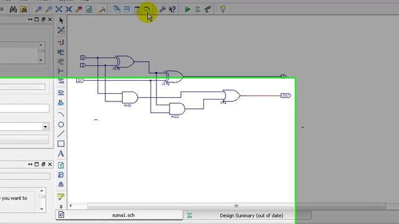
Task: Click the yellow-highlighted window layout icon
Action: 147,9
